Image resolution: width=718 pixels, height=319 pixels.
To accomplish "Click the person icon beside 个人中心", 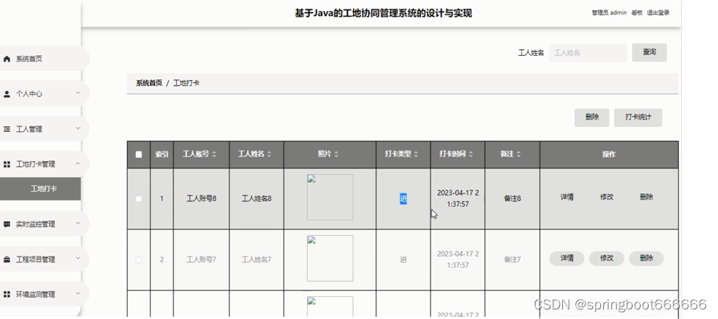I will (7, 94).
